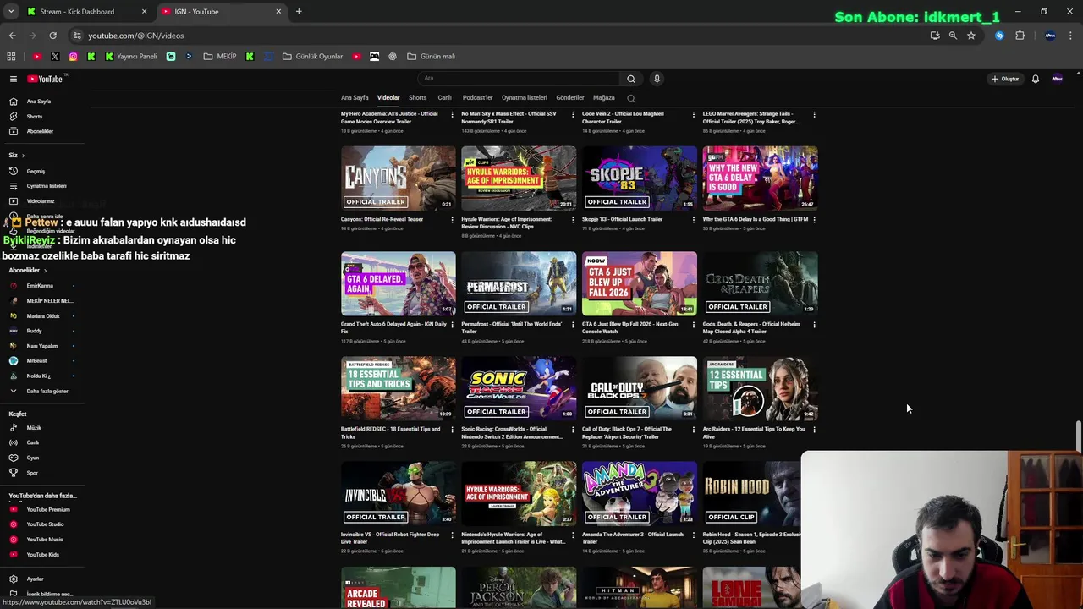Open options for Battlefield REDSEC tips video
1083x609 pixels.
click(x=452, y=429)
